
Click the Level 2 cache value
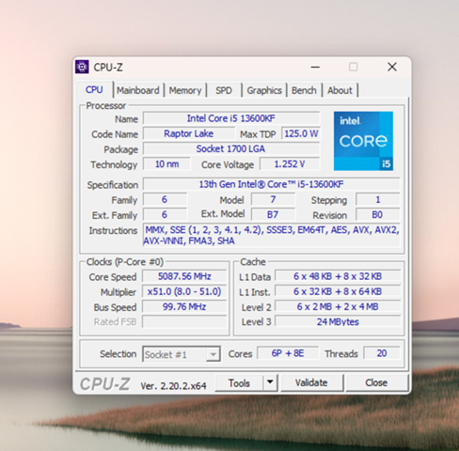click(x=338, y=306)
